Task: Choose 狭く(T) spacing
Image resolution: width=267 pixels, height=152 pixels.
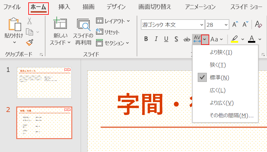Action: [225, 65]
